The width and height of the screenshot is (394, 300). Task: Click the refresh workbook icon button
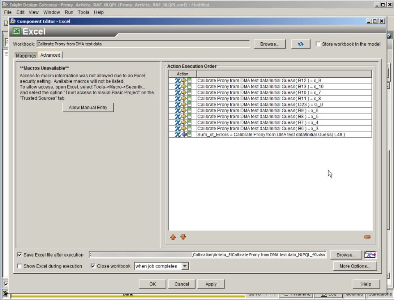pos(300,44)
